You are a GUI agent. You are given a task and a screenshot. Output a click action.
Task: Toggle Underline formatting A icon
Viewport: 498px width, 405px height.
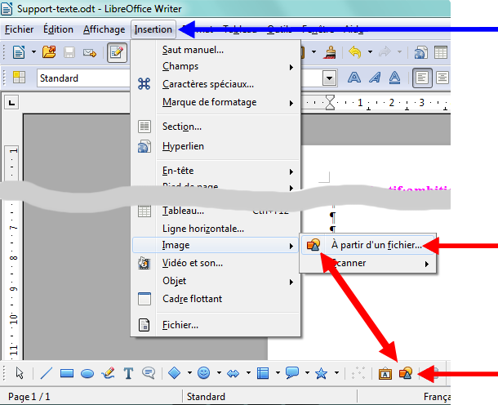[394, 78]
